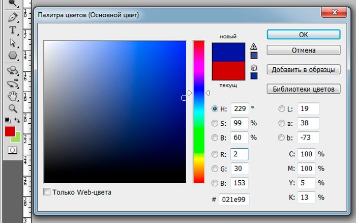Toggle Quick Mask mode icon

coord(13,150)
